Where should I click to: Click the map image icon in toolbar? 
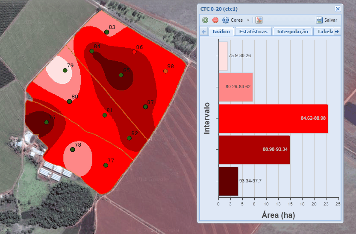(x=259, y=20)
